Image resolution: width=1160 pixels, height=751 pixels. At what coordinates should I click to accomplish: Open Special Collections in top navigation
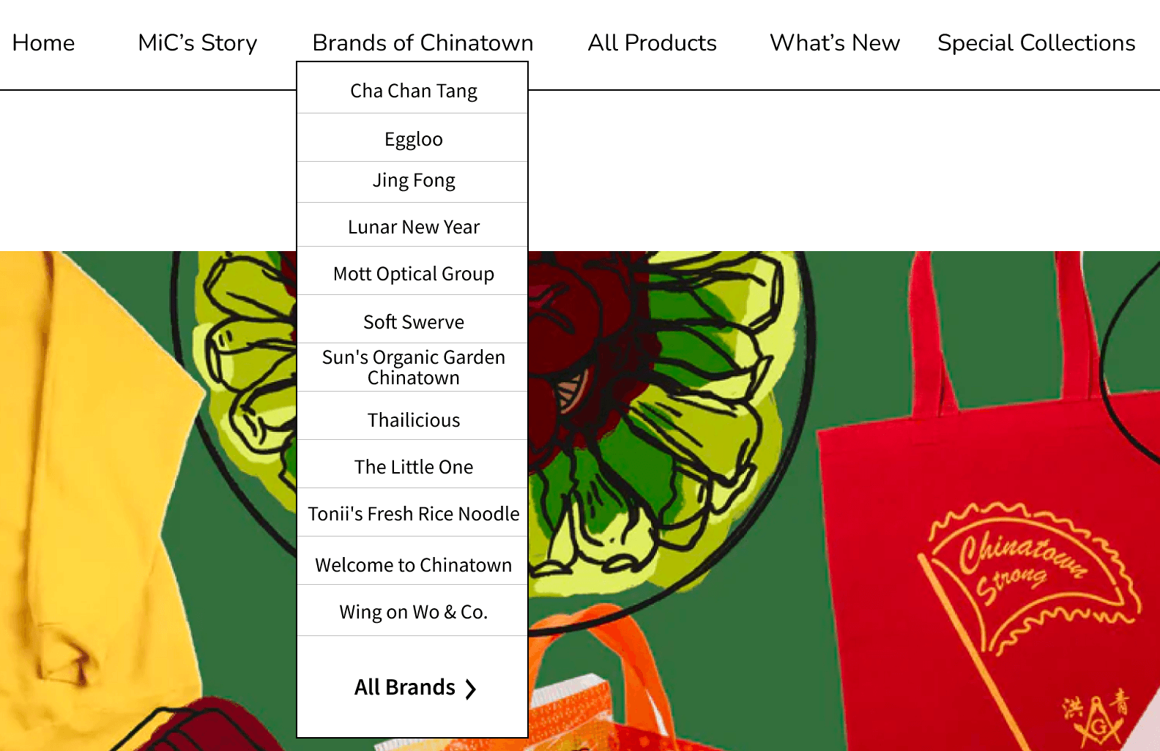(x=1036, y=43)
